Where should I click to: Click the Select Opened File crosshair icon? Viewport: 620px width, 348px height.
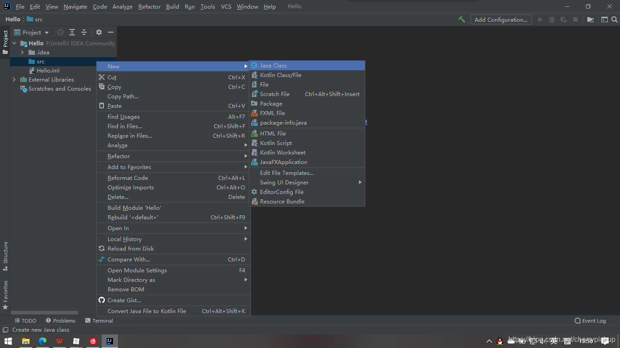point(60,32)
